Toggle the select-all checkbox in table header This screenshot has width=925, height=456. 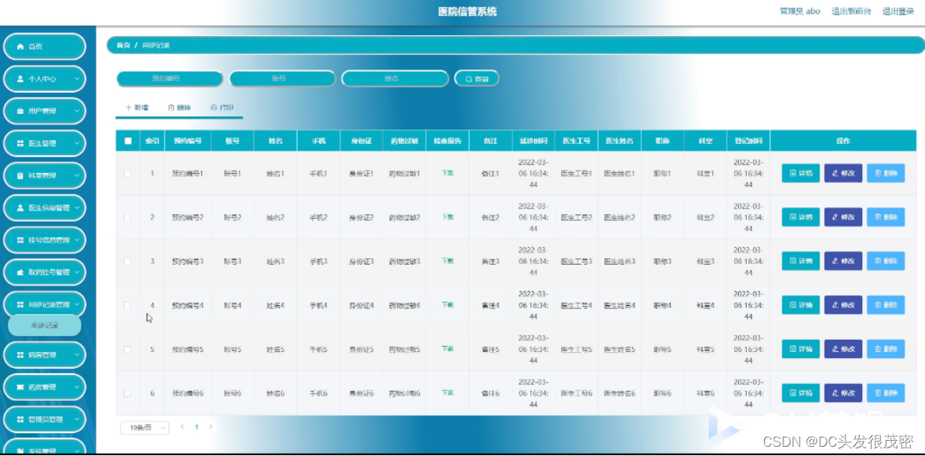128,141
